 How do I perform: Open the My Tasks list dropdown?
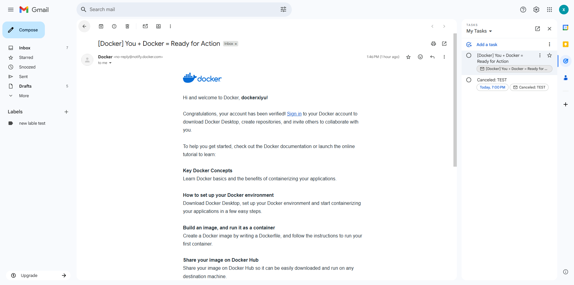(479, 31)
